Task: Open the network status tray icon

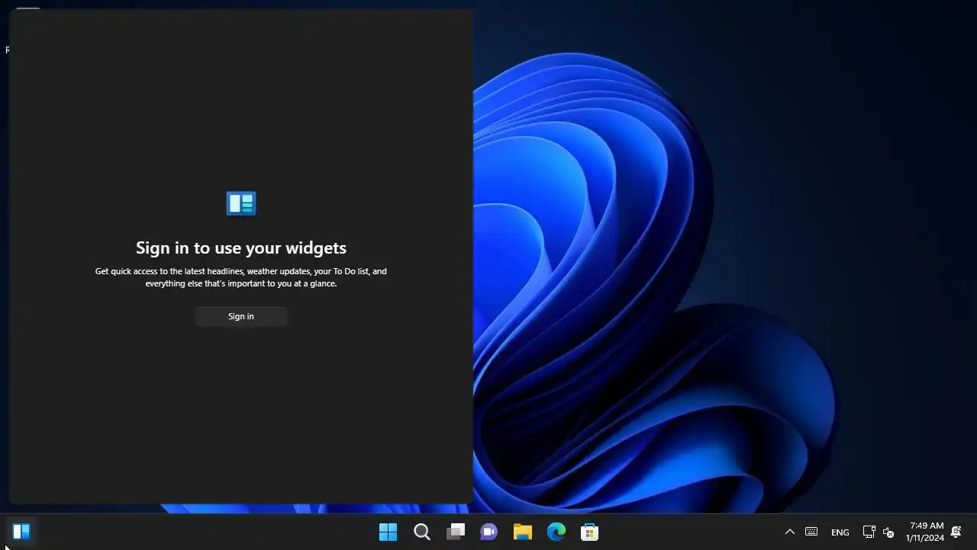Action: point(869,532)
